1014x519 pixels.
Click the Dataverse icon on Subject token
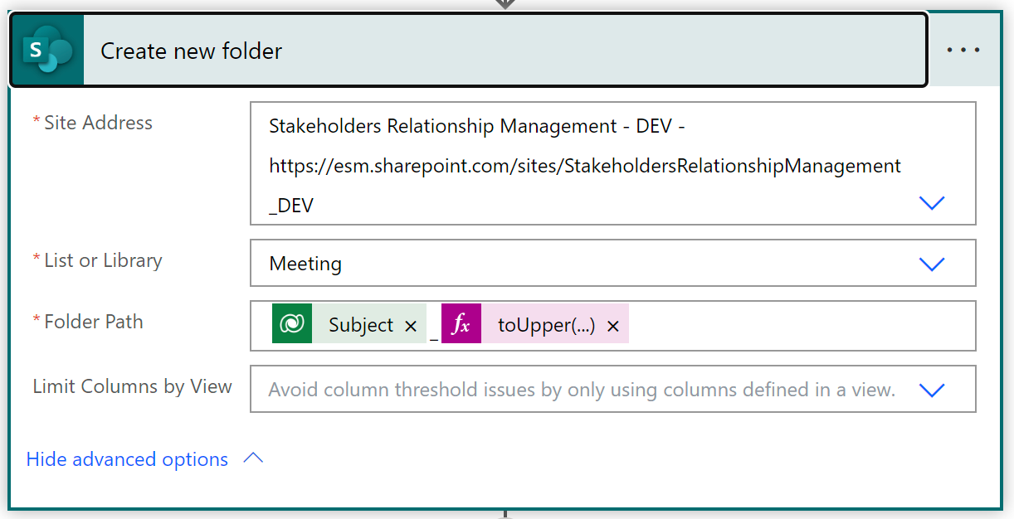point(292,323)
